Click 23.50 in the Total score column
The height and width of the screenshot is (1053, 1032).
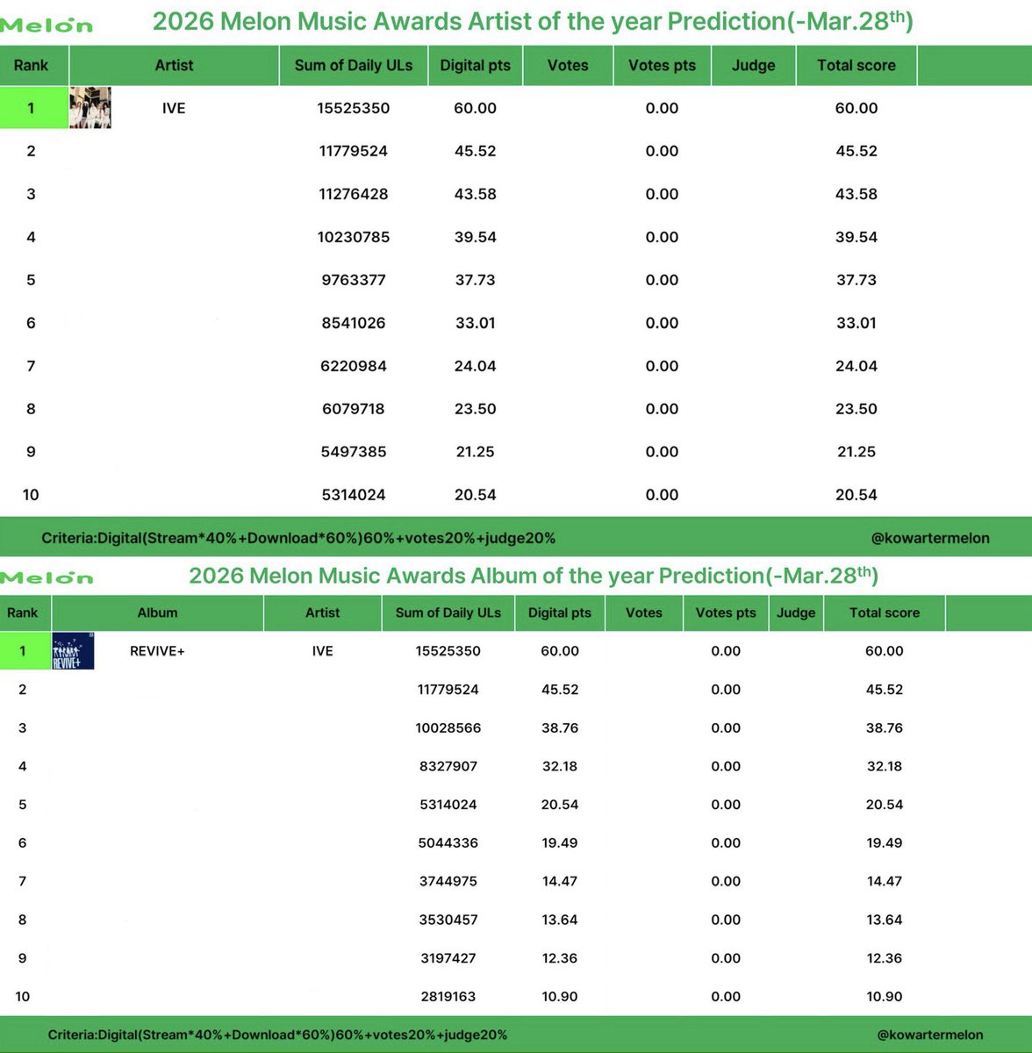coord(856,409)
